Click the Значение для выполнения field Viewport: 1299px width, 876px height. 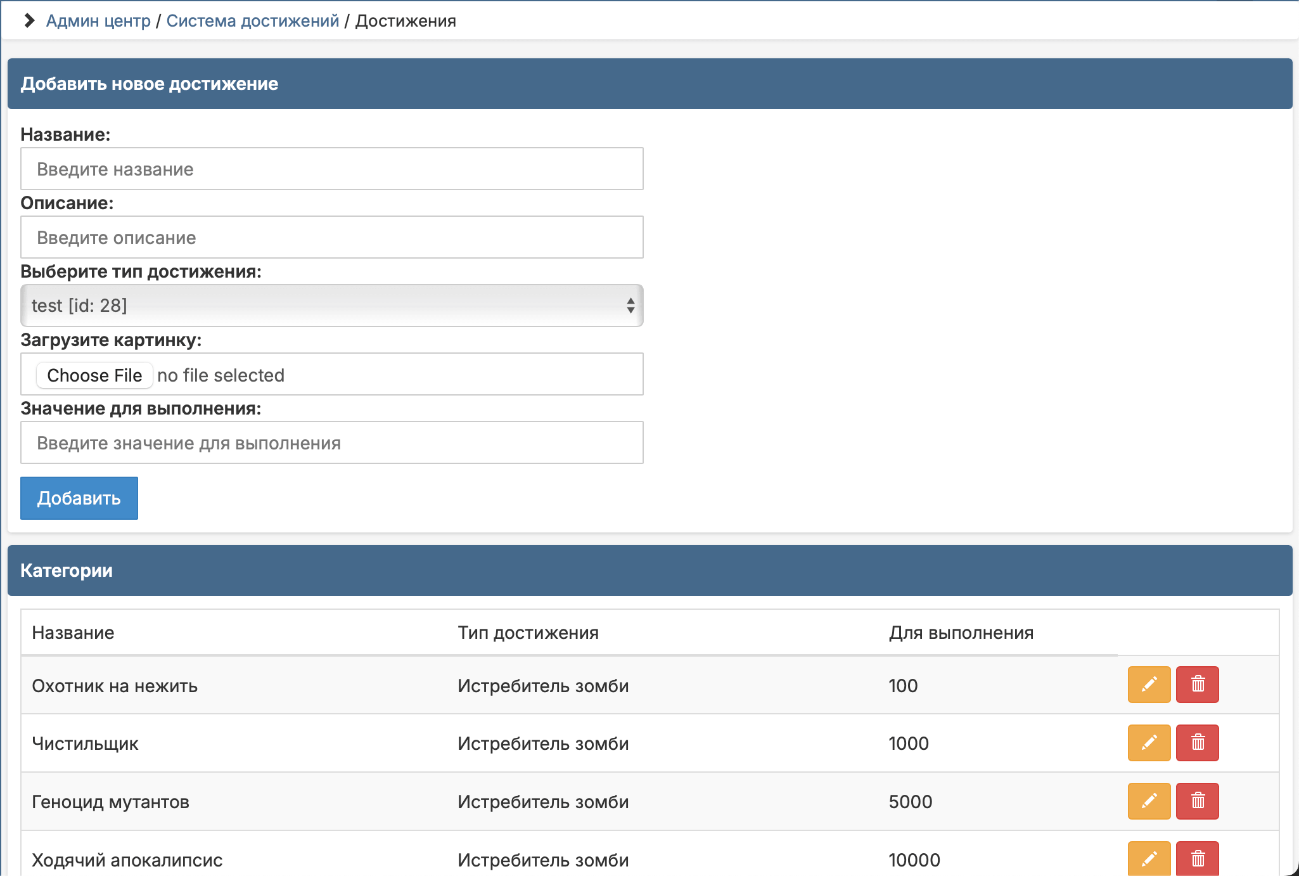[331, 443]
